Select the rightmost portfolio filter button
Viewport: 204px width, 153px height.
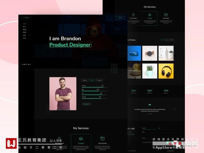pyautogui.click(x=171, y=40)
